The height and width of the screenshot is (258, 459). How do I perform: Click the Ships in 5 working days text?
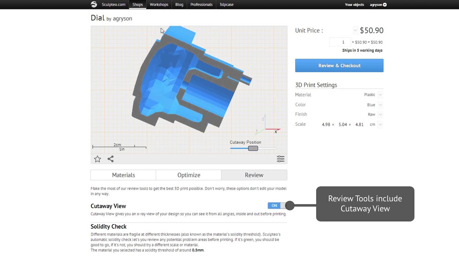point(362,51)
